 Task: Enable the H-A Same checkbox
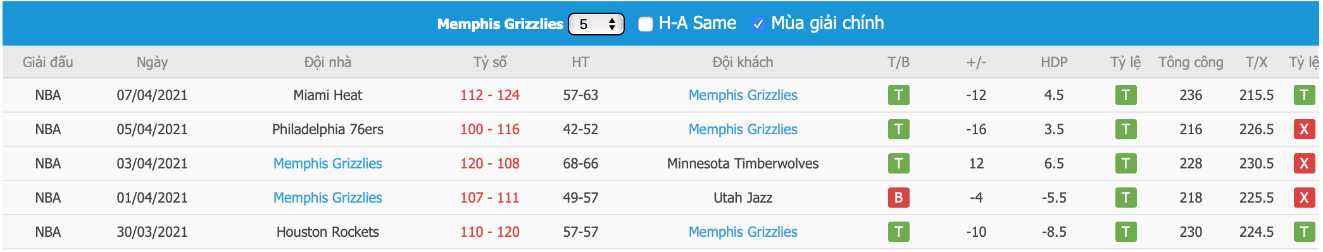(645, 24)
